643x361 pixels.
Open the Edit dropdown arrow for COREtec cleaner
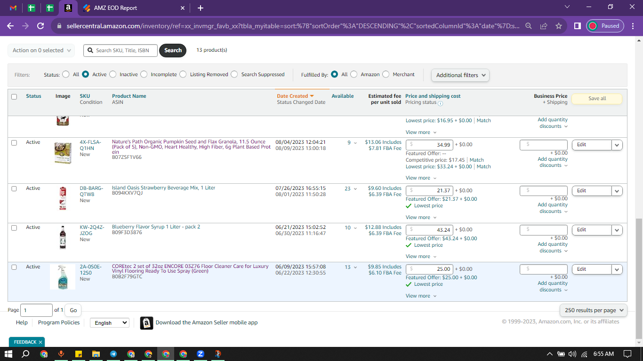pos(617,269)
